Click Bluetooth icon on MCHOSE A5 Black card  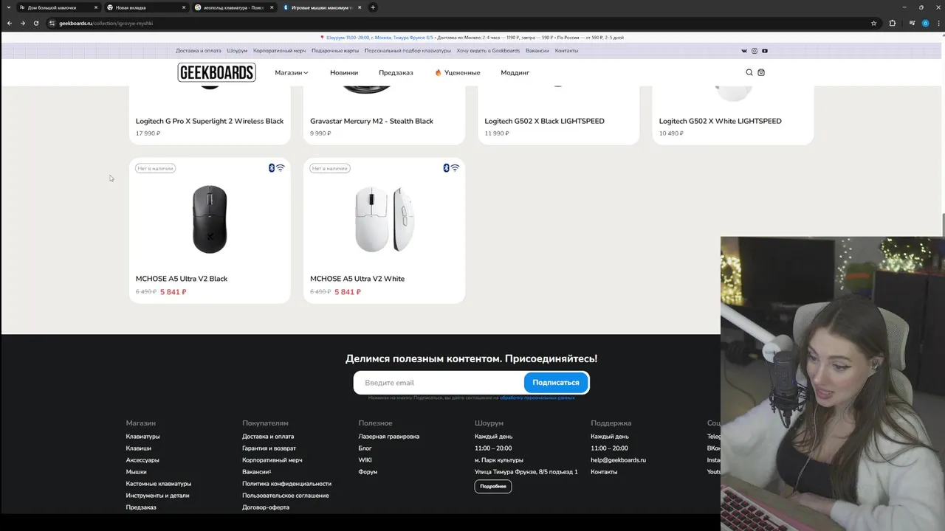point(272,168)
